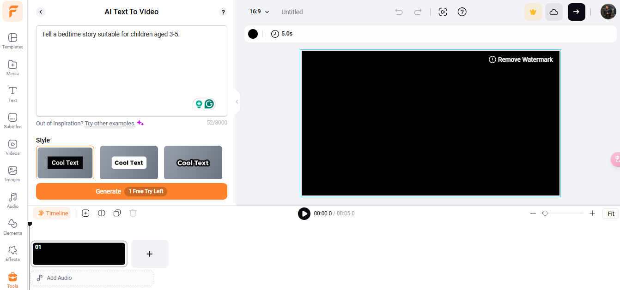Duplicate the scene using timeline toolbar icon
620x290 pixels.
[117, 213]
